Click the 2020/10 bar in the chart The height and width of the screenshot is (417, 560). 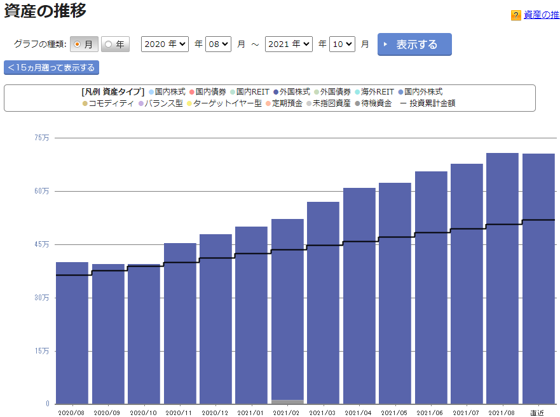click(x=144, y=334)
